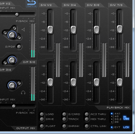
Task: Click the S/W 5/6 level meter
Action: 104,60
